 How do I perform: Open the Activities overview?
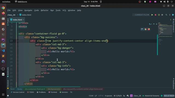click(6, 2)
